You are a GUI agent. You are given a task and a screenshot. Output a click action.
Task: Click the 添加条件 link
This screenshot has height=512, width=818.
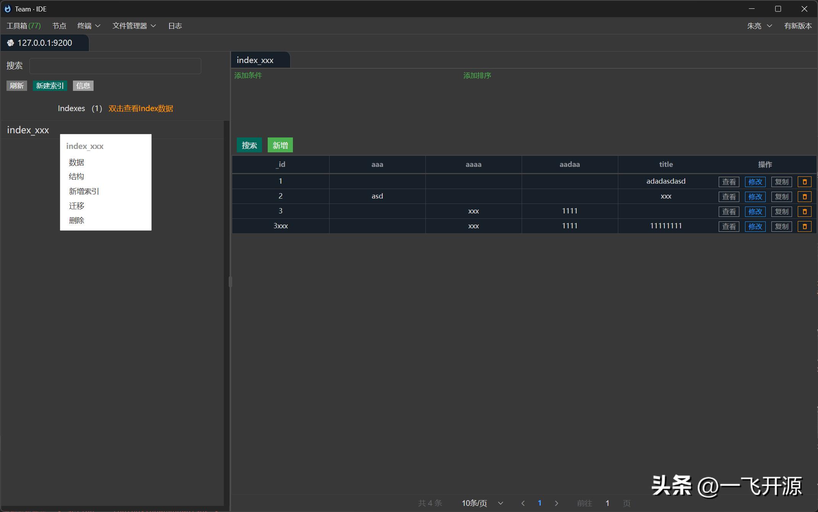tap(248, 76)
